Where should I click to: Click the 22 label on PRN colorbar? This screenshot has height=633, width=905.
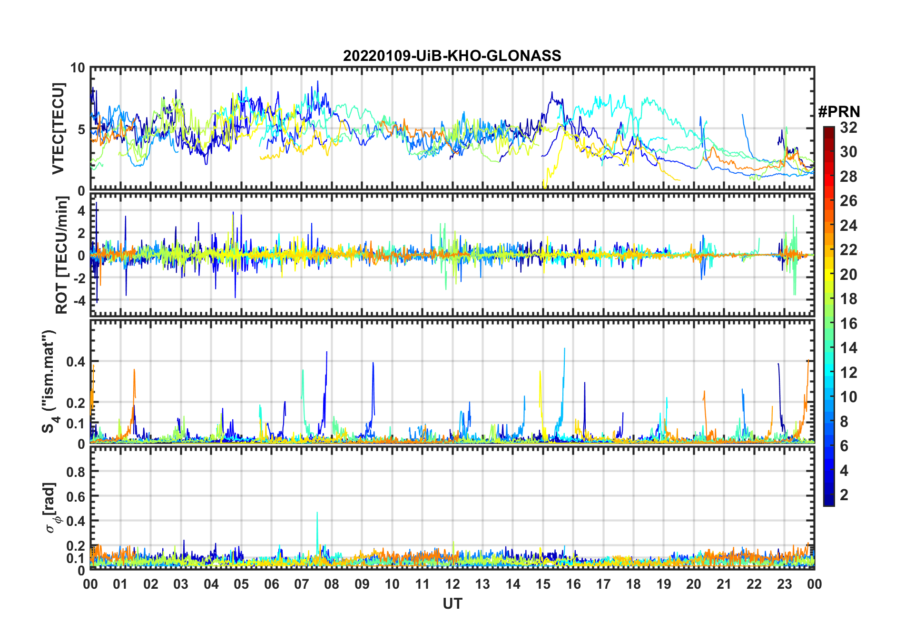pyautogui.click(x=848, y=250)
